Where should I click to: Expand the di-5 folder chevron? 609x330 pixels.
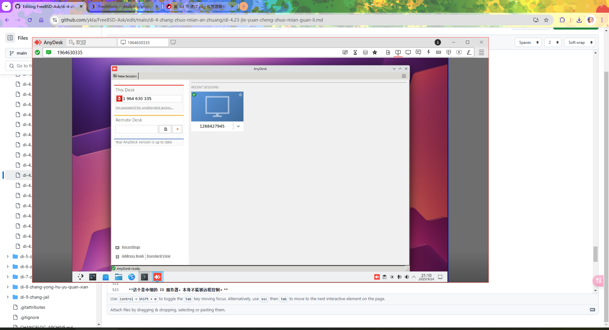pos(8,256)
